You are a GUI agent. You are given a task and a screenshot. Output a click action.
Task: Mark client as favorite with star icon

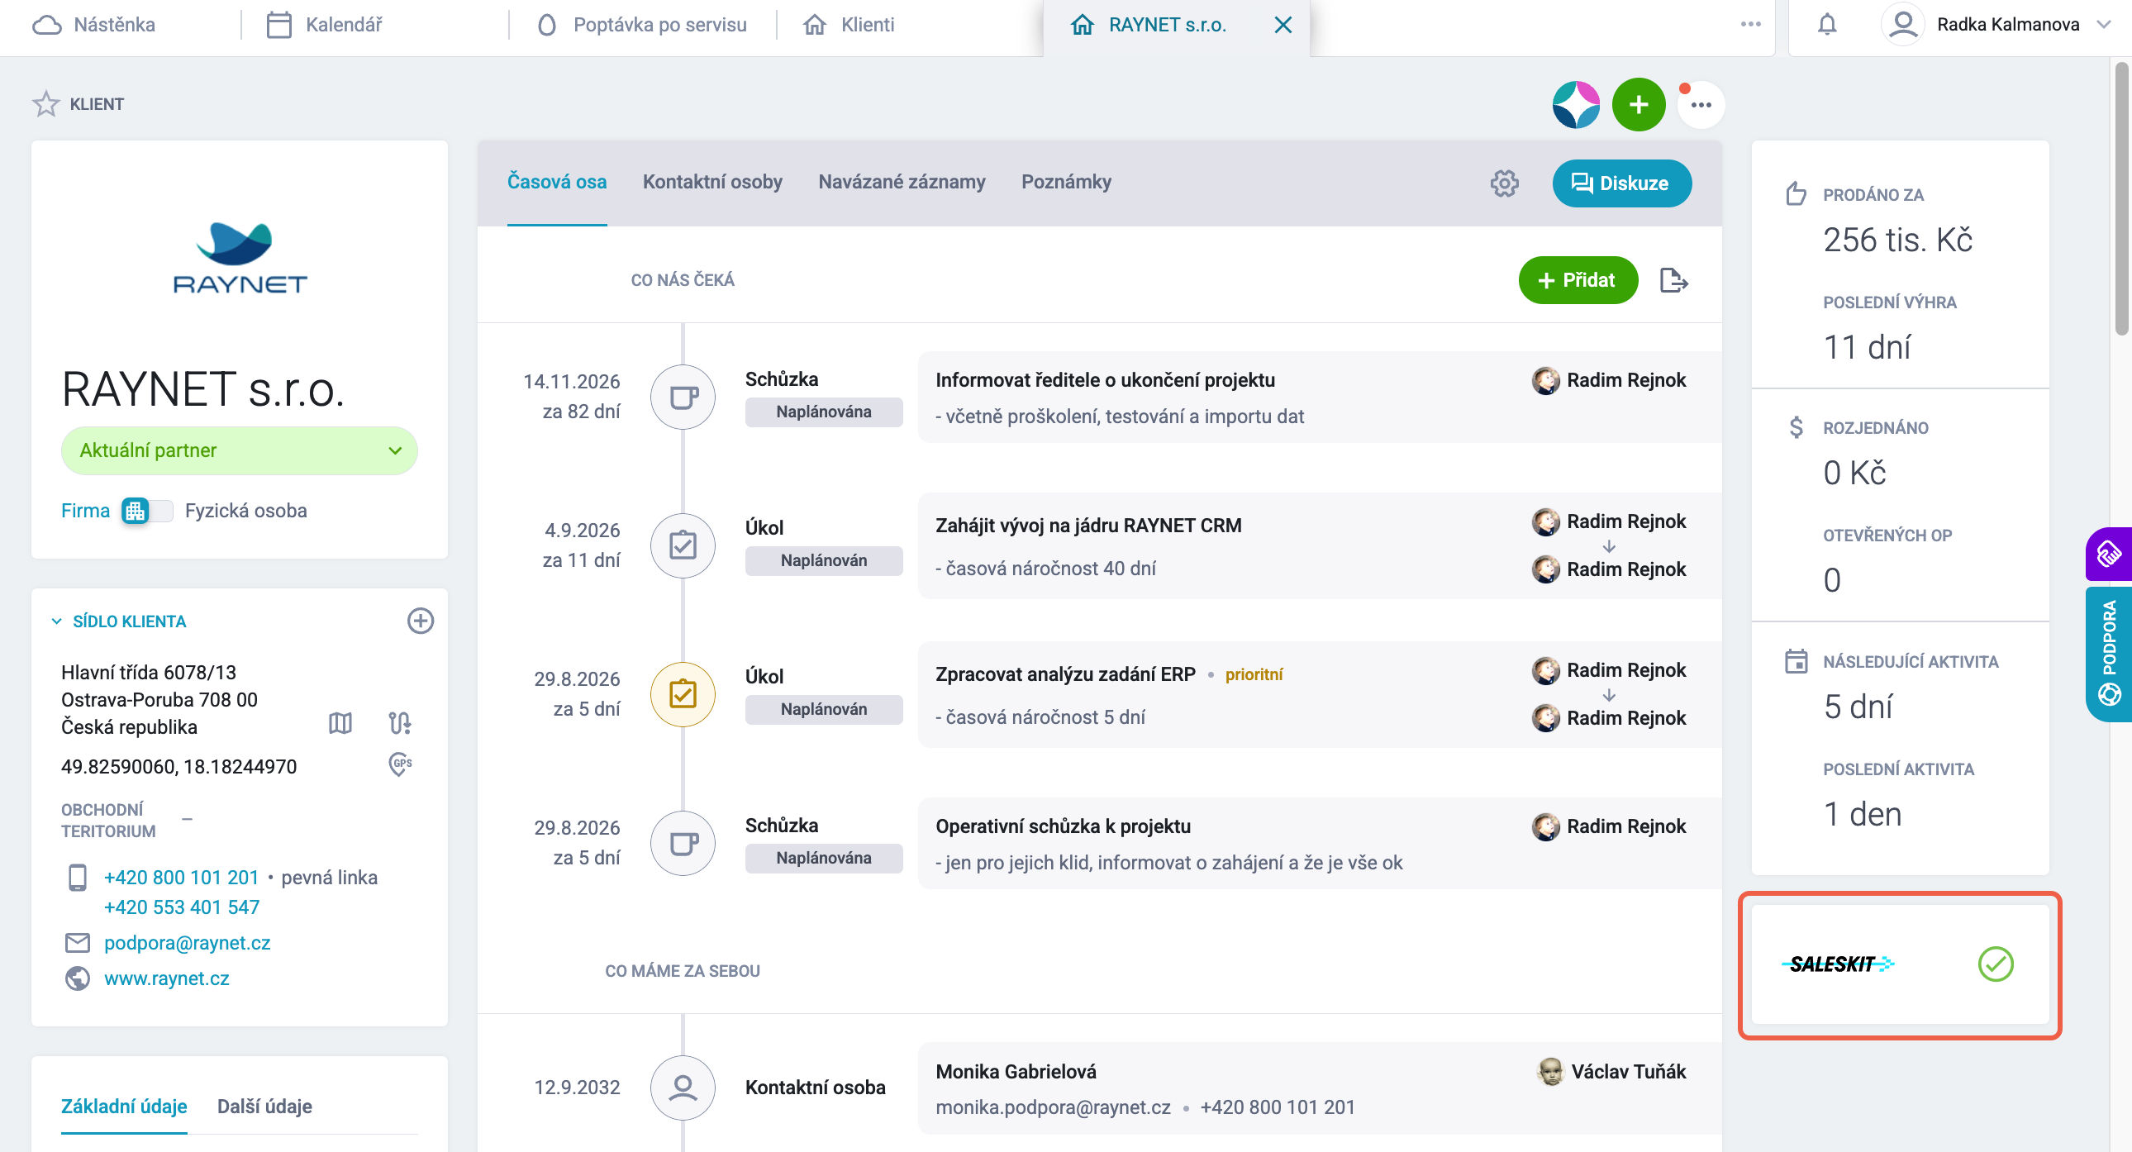pos(46,104)
